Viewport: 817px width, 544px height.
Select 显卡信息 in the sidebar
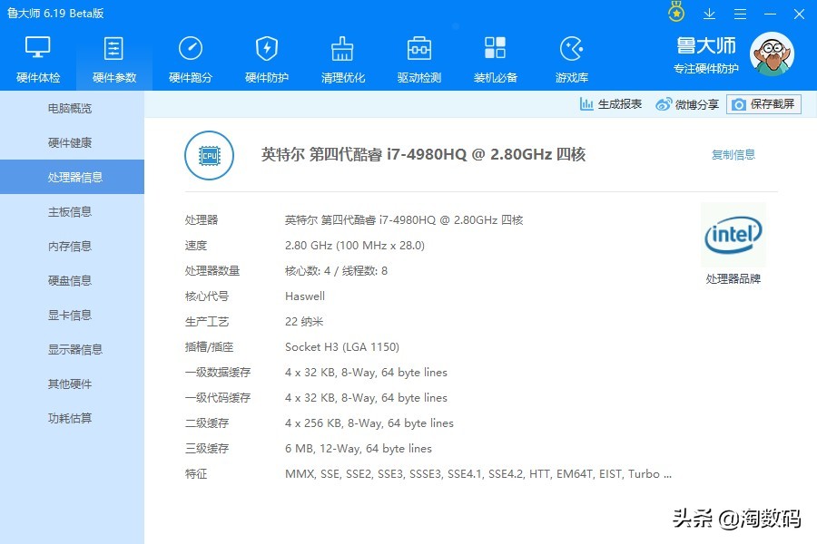[73, 315]
